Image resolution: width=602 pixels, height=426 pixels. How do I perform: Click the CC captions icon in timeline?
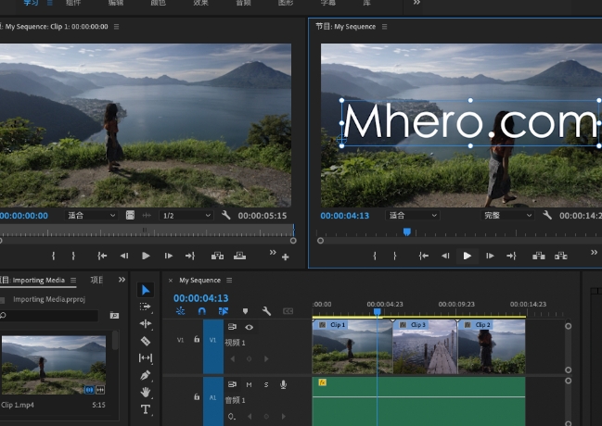[288, 311]
